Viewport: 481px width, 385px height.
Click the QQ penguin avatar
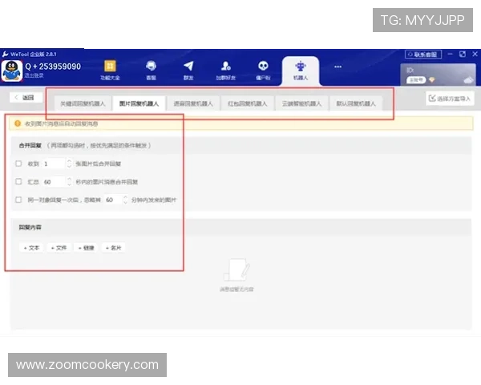[x=12, y=71]
